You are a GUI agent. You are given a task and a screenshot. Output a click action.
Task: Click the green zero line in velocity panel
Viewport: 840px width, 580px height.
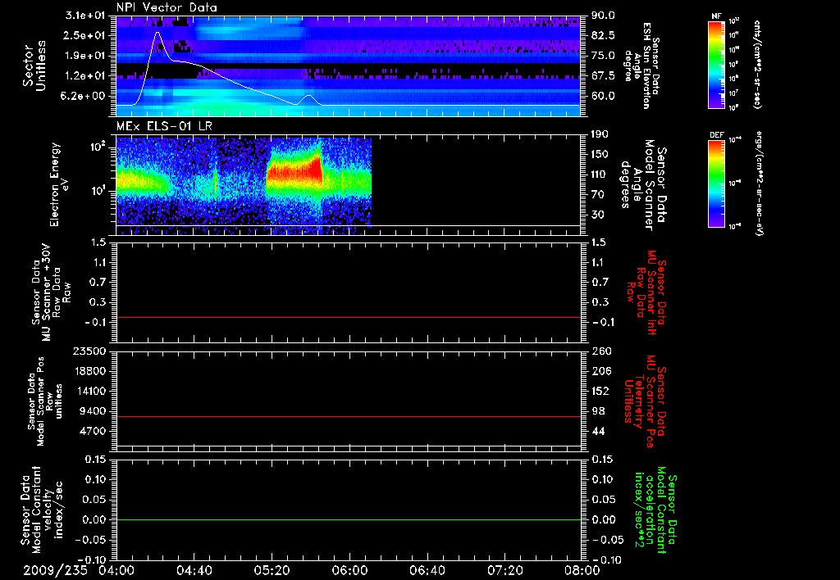[349, 519]
